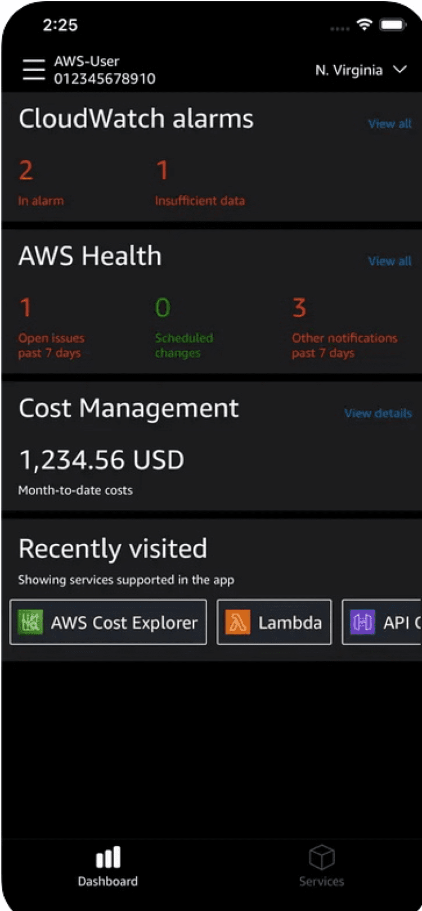Expand the N. Virginia region chevron

coord(400,70)
